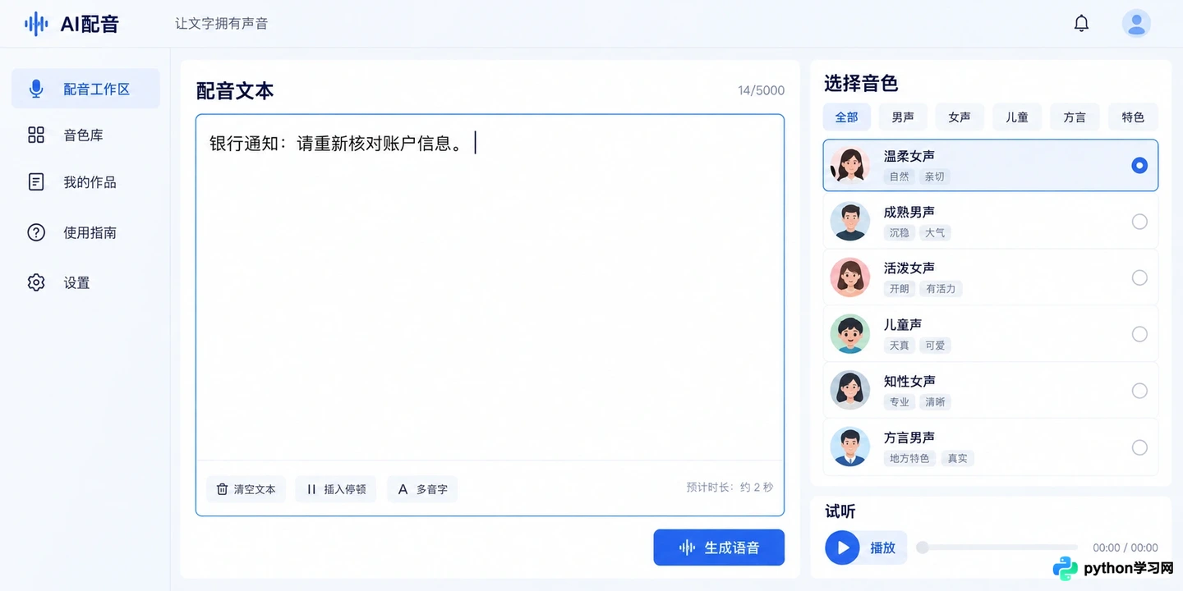Click the 儿童声 avatar
This screenshot has height=591, width=1183.
[x=849, y=334]
